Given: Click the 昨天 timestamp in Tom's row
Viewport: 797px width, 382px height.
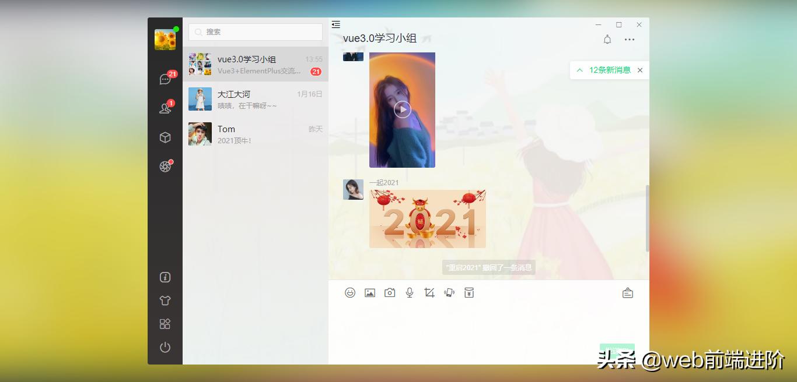Looking at the screenshot, I should pyautogui.click(x=316, y=129).
